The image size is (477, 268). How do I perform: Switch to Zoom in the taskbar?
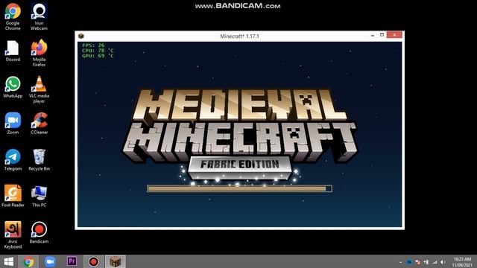[50, 261]
